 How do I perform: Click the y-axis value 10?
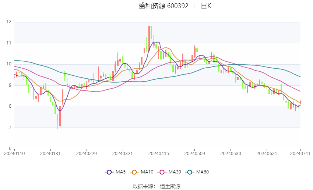(x=9, y=64)
